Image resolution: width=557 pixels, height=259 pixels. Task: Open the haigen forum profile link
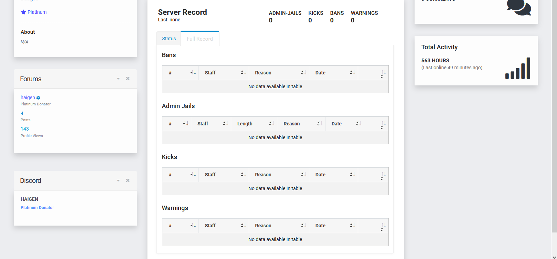(28, 97)
